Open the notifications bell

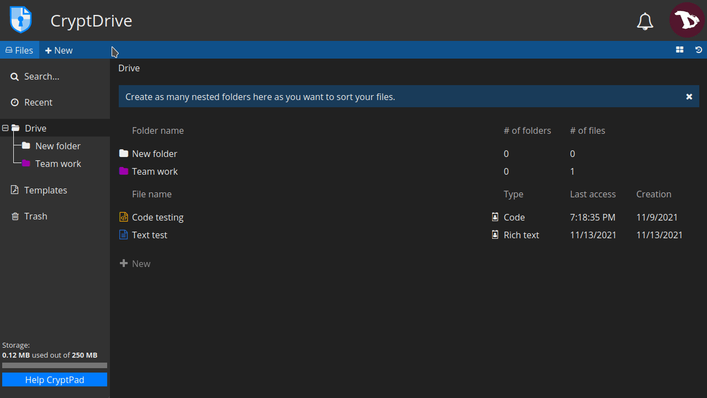(645, 21)
